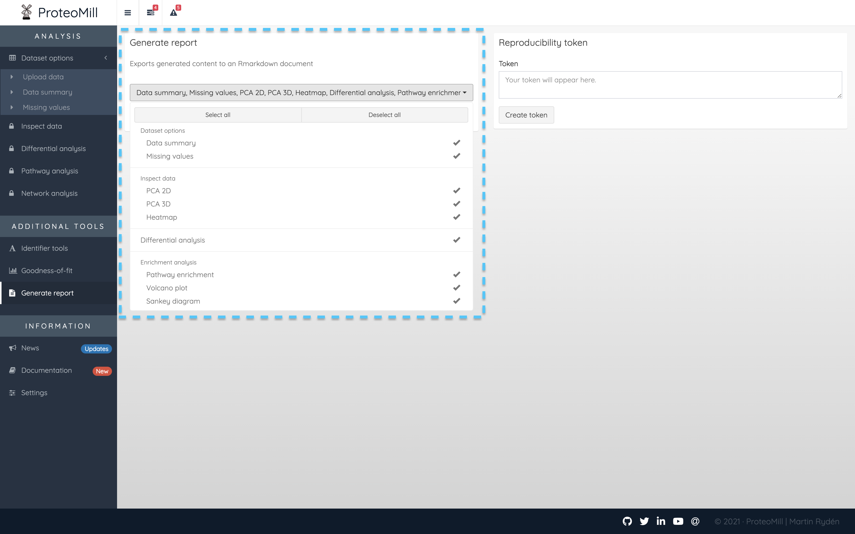Open the warning notifications triangle icon
This screenshot has height=534, width=855.
174,13
